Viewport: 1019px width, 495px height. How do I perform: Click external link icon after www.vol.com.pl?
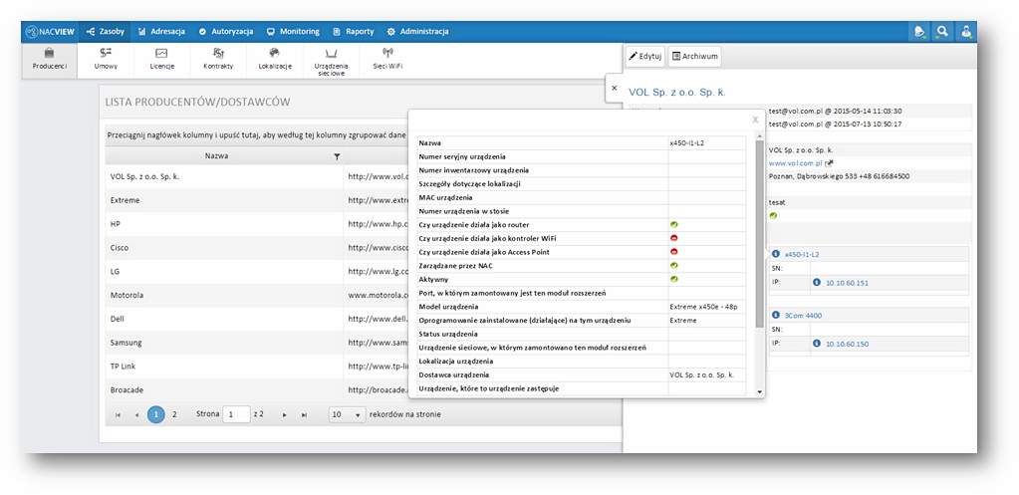point(829,163)
